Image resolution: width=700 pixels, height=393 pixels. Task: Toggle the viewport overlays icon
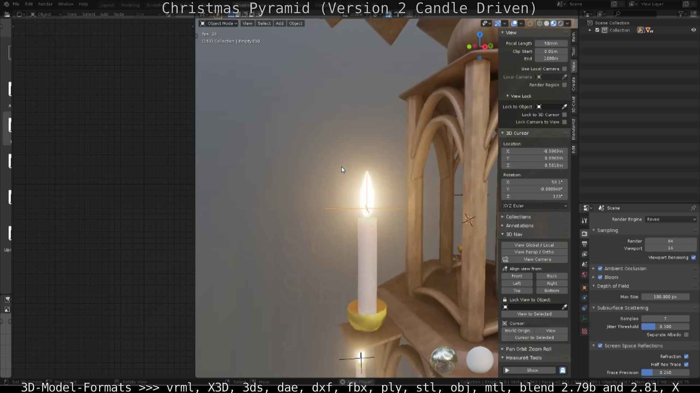coord(514,23)
